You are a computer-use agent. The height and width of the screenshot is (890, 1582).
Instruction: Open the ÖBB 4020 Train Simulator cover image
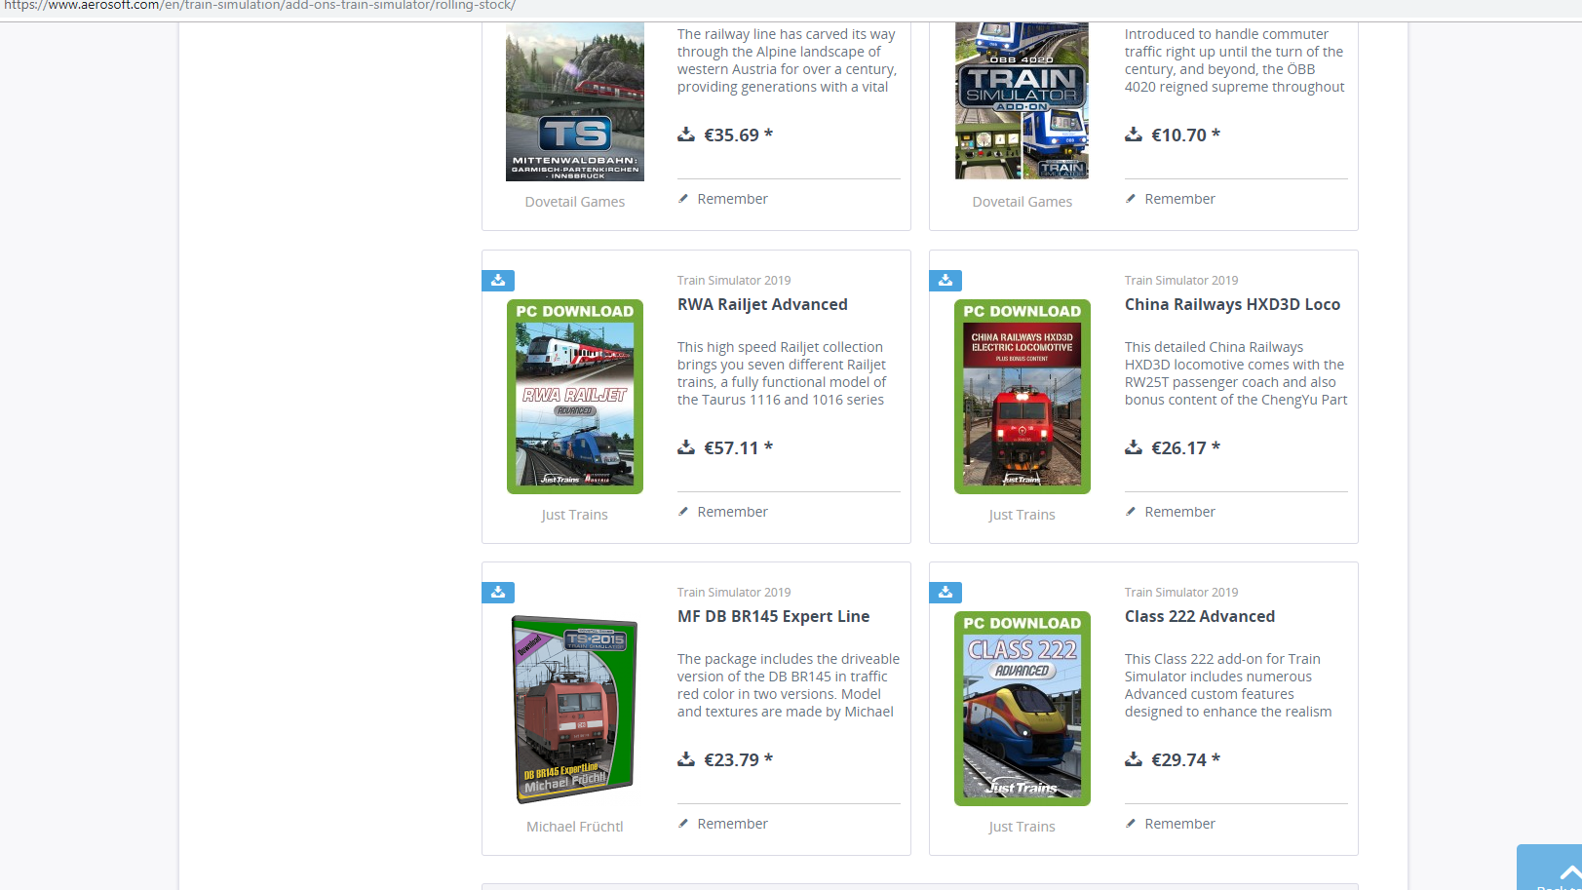1022,101
